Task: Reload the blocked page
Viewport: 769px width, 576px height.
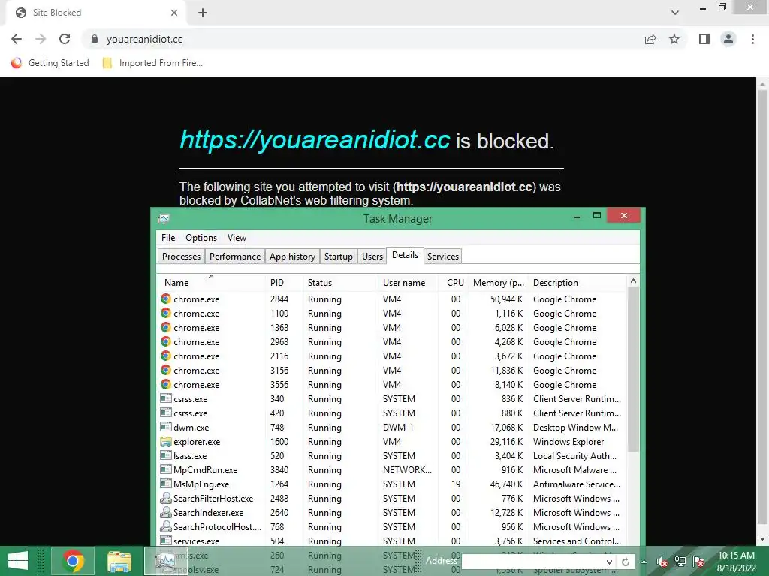Action: pos(65,39)
